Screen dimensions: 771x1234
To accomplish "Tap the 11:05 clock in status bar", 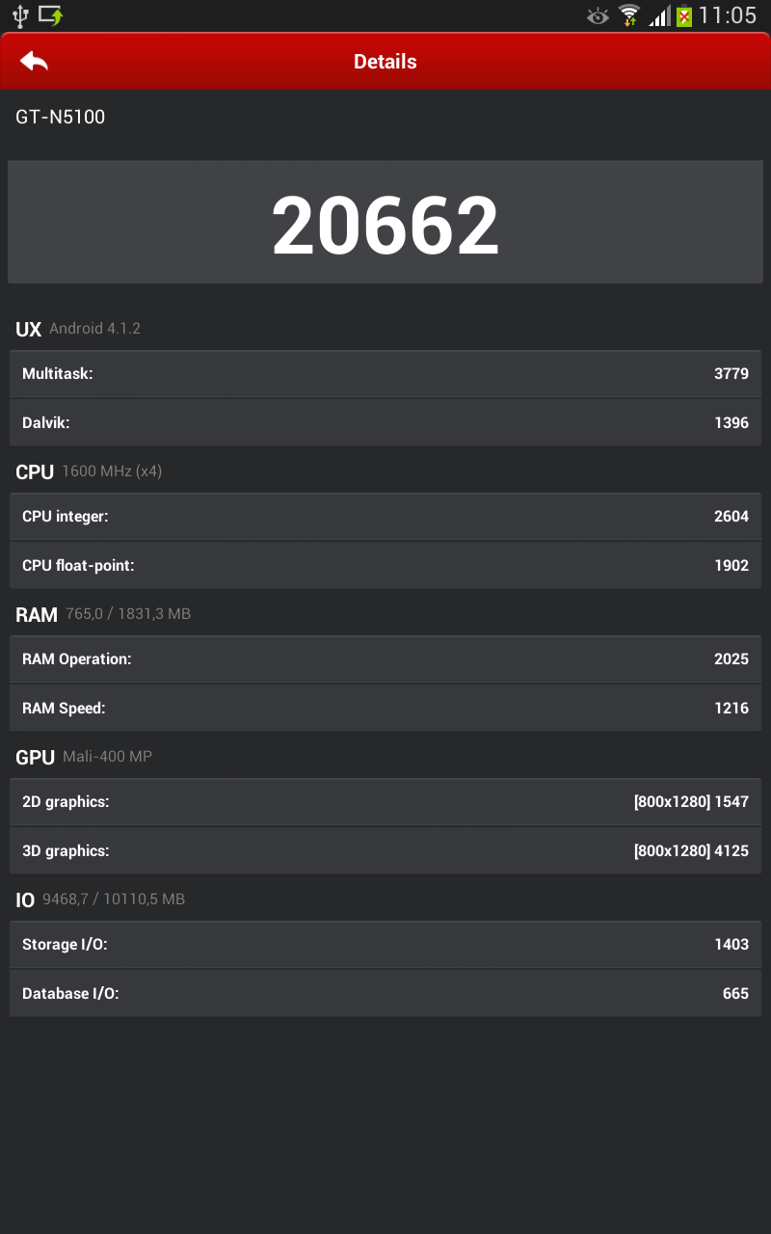I will 728,15.
